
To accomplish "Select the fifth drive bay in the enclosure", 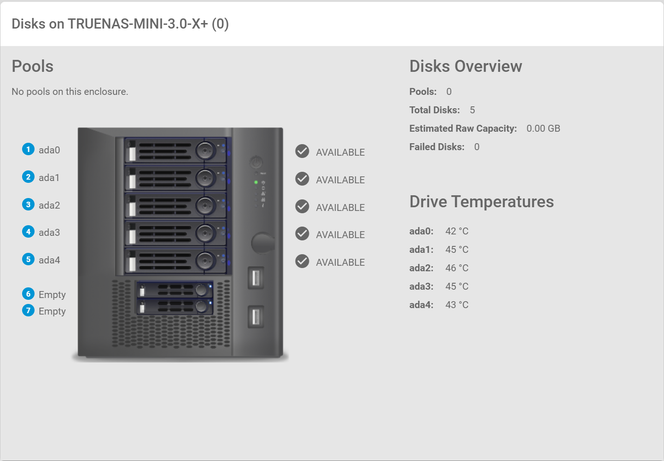I will point(175,261).
